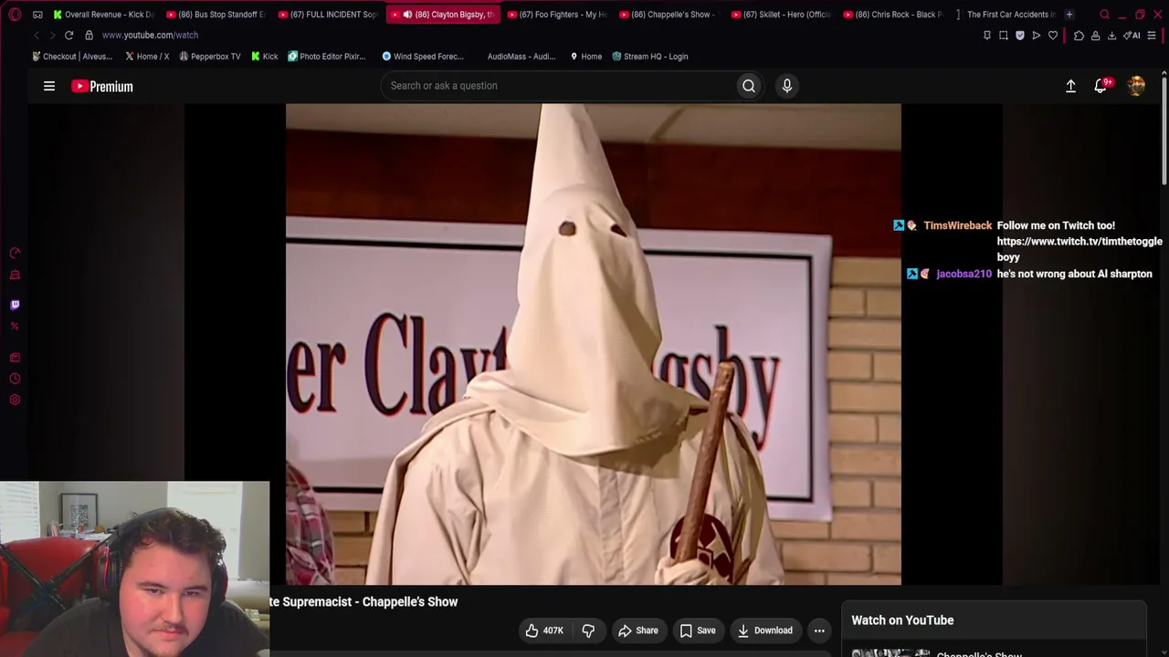Reload the current YouTube page
This screenshot has height=657, width=1169.
coord(68,35)
